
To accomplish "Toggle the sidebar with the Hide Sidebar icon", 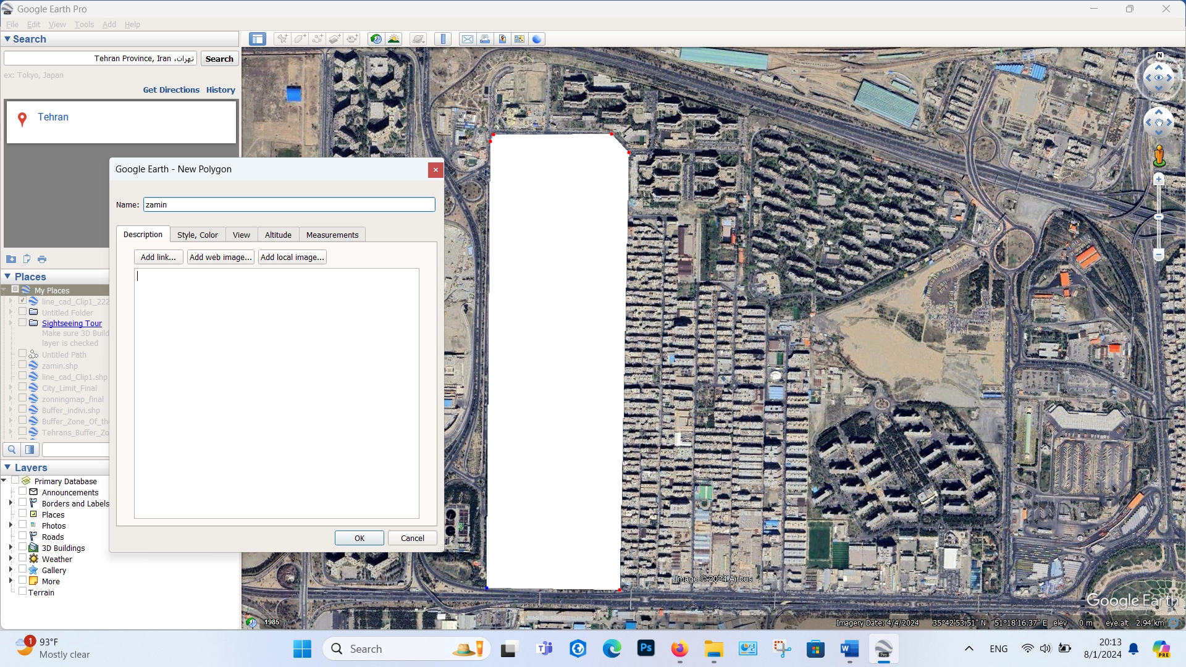I will point(258,39).
